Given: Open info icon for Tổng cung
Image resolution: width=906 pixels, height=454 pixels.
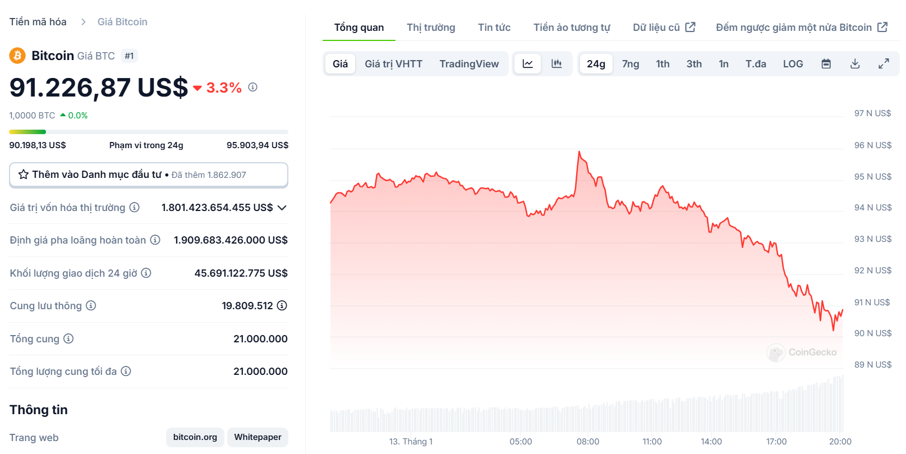Looking at the screenshot, I should click(68, 338).
